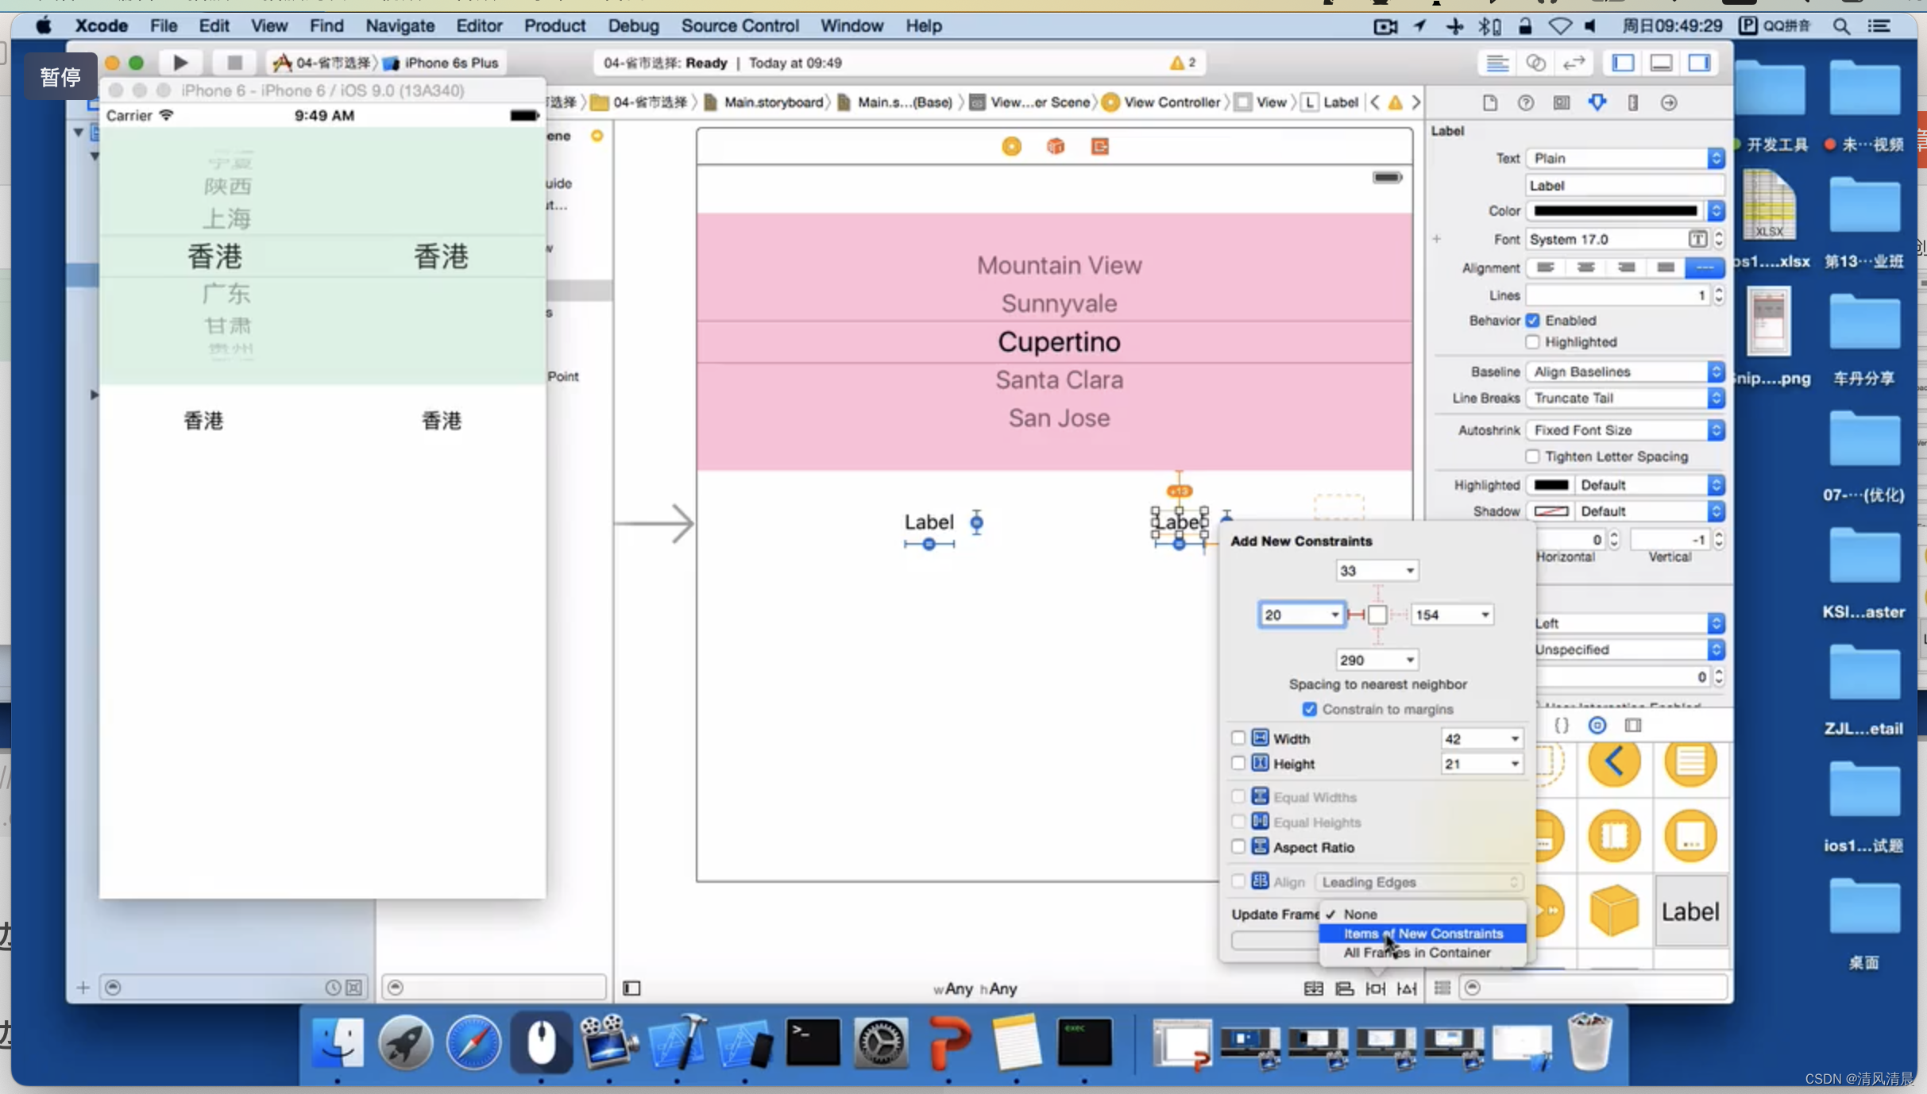Screen dimensions: 1927x1094
Task: Show the Version editor
Action: (x=1574, y=63)
